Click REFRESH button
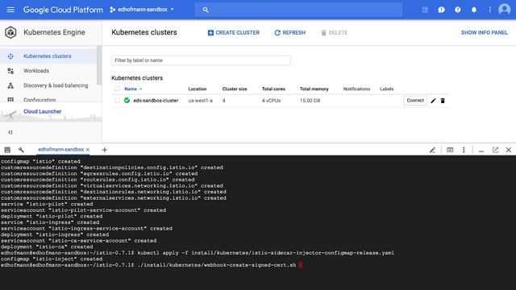The image size is (516, 290). point(290,32)
